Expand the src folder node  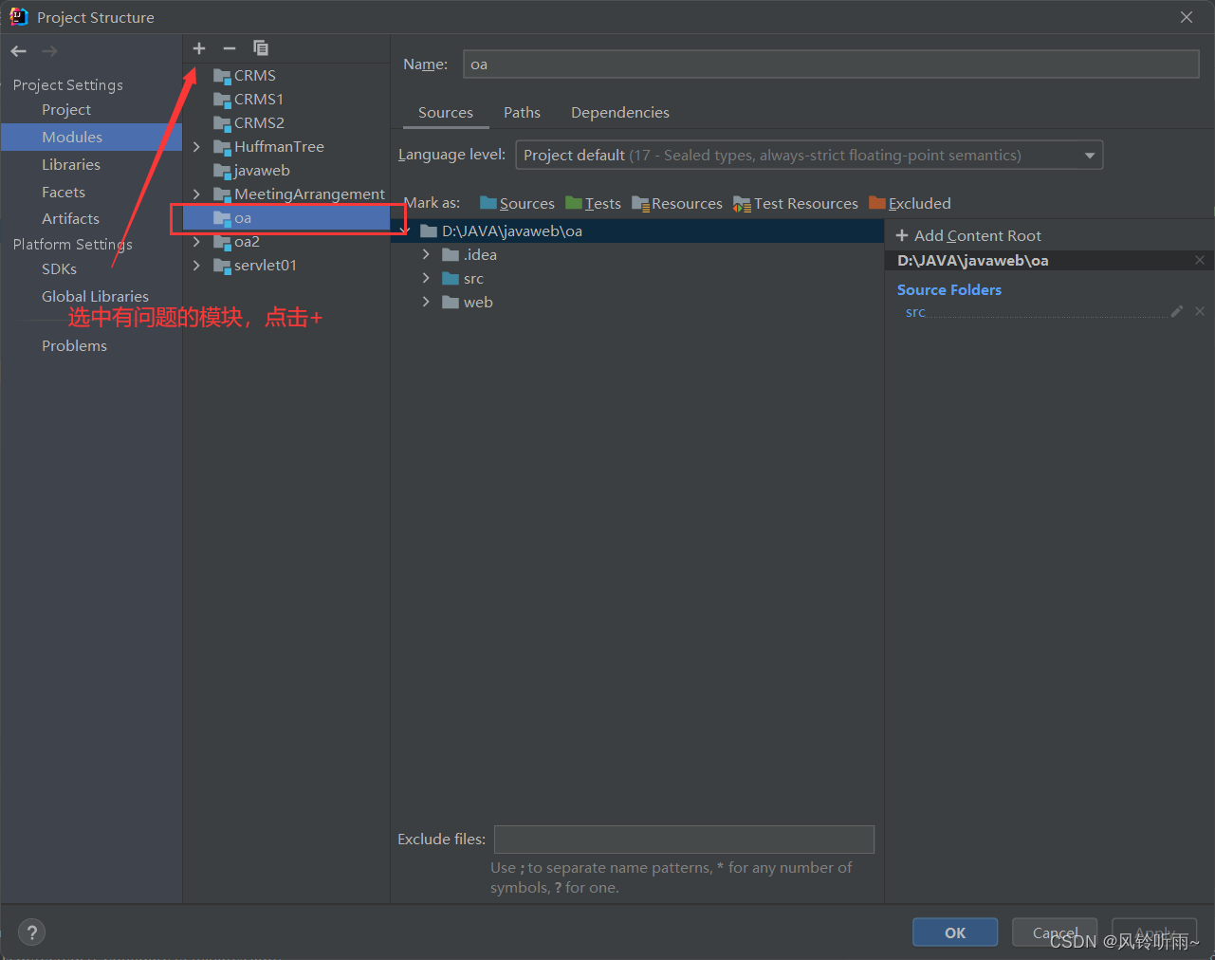[426, 278]
